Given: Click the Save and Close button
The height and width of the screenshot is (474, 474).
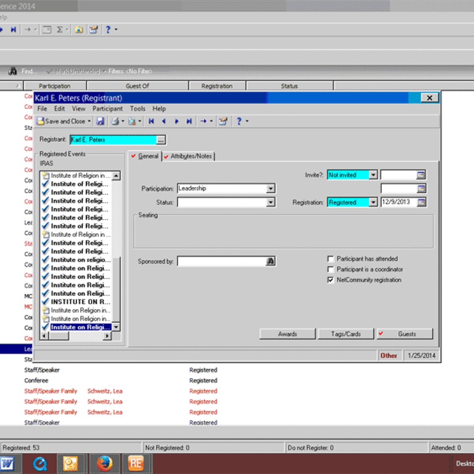Looking at the screenshot, I should click(61, 121).
